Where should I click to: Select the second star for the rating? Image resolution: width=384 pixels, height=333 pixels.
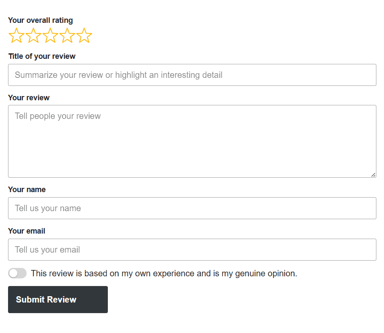pyautogui.click(x=33, y=36)
